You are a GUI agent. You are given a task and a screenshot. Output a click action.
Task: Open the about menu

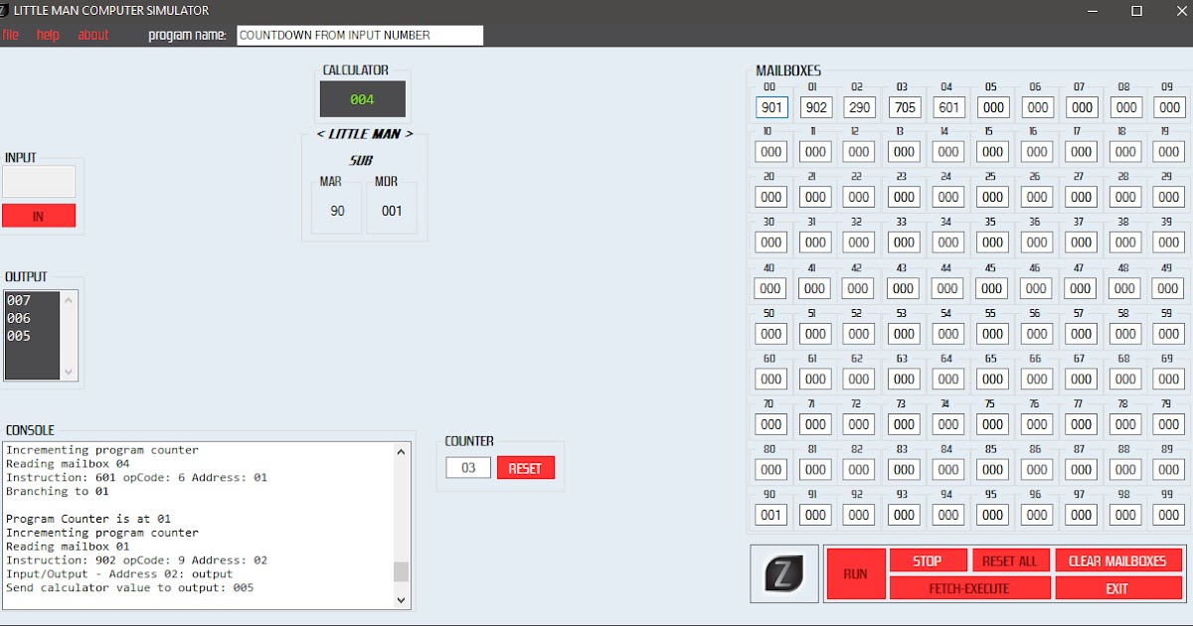point(92,34)
